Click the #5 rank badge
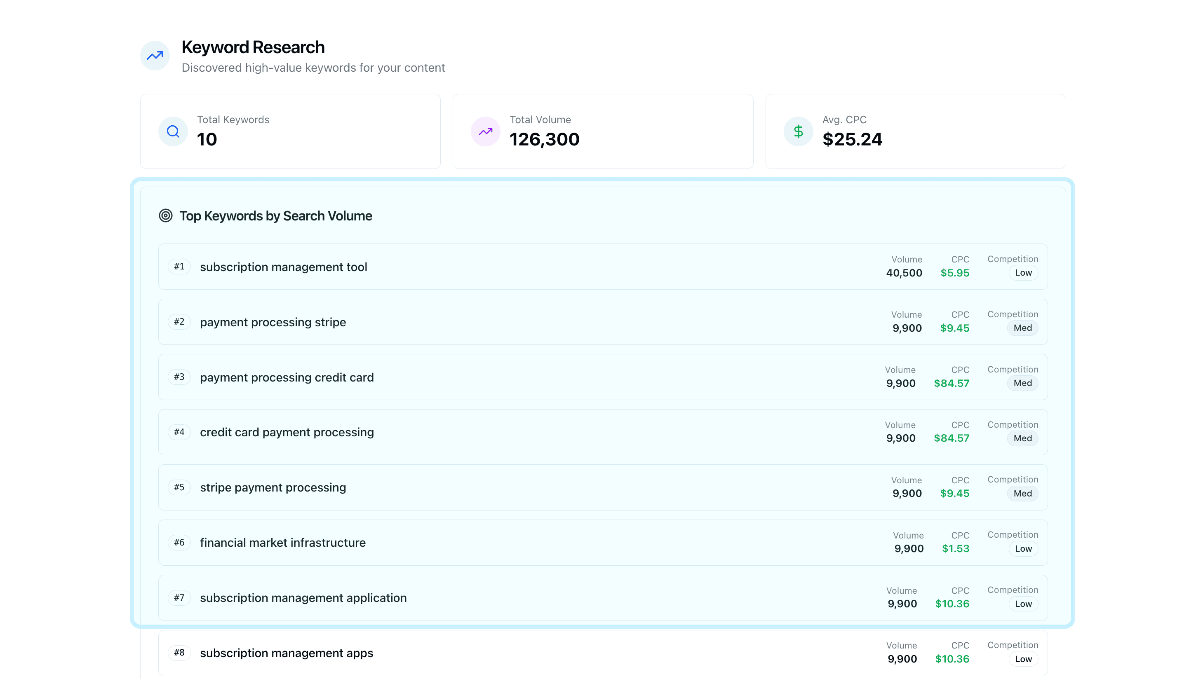 [x=179, y=487]
